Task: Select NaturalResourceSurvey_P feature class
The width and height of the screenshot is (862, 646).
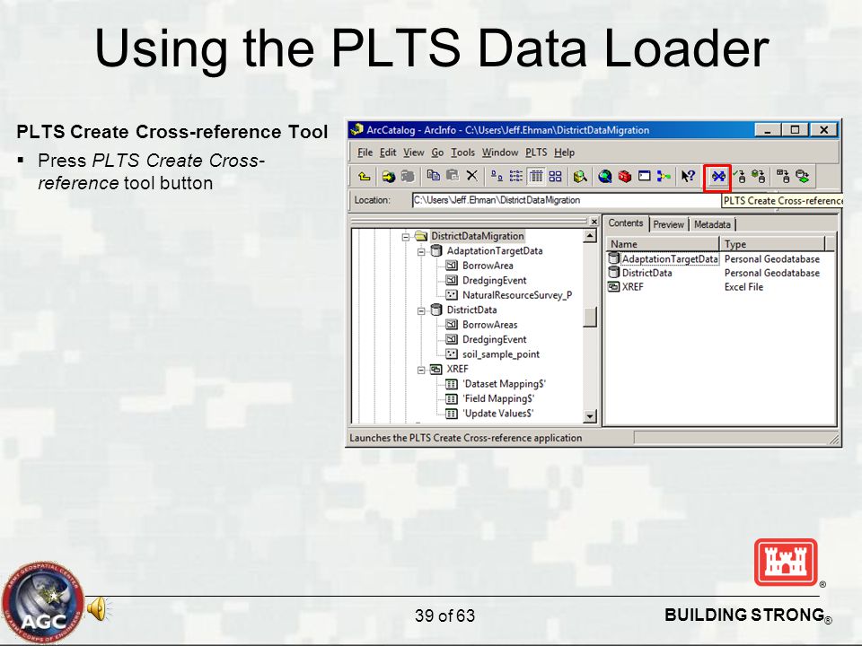Action: (517, 295)
